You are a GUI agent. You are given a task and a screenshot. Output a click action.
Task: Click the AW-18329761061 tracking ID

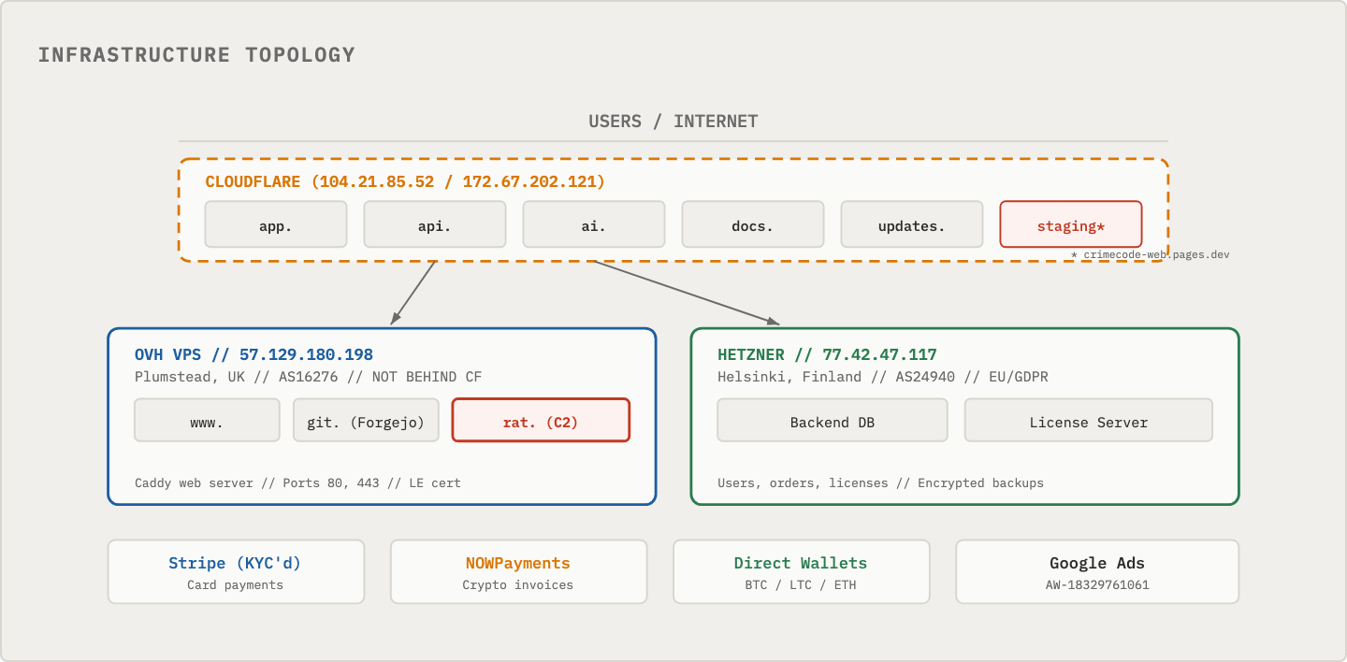[1097, 585]
